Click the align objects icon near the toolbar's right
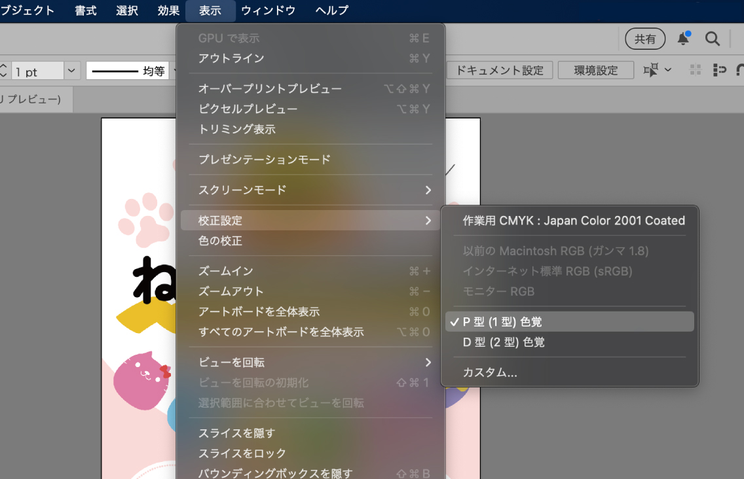Screen dimensions: 744x479 pyautogui.click(x=720, y=69)
